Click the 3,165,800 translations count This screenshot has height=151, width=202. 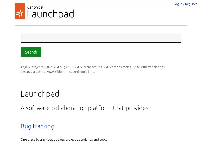pyautogui.click(x=140, y=67)
